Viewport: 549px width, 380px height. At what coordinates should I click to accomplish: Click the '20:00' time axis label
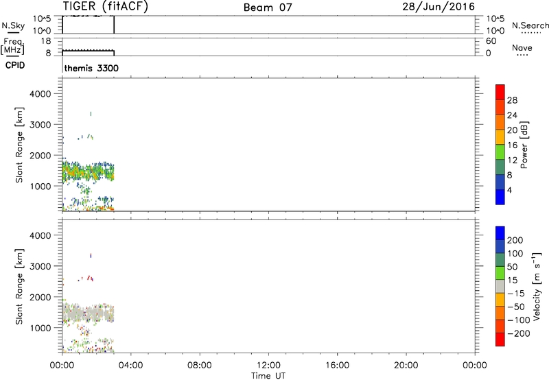[406, 366]
